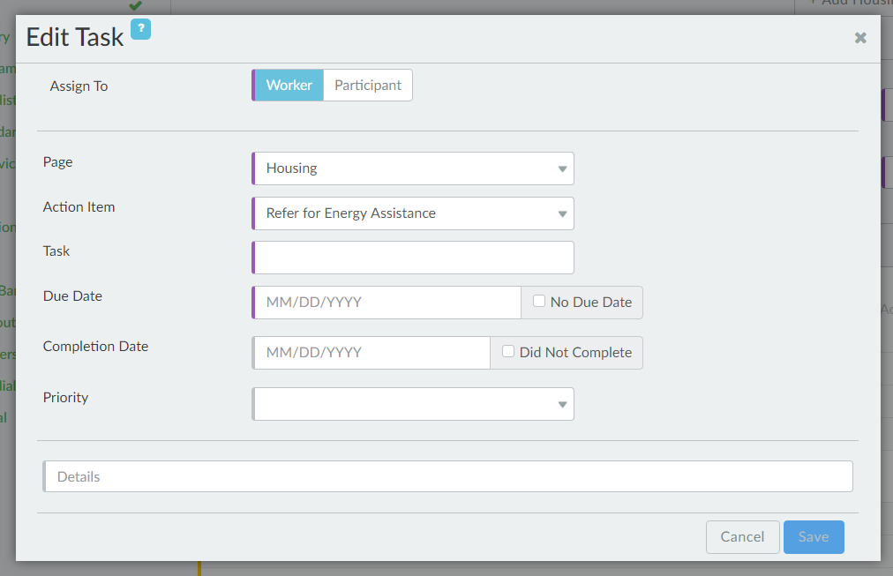The image size is (893, 576).
Task: Click the Edit Task dialog title
Action: pos(75,37)
